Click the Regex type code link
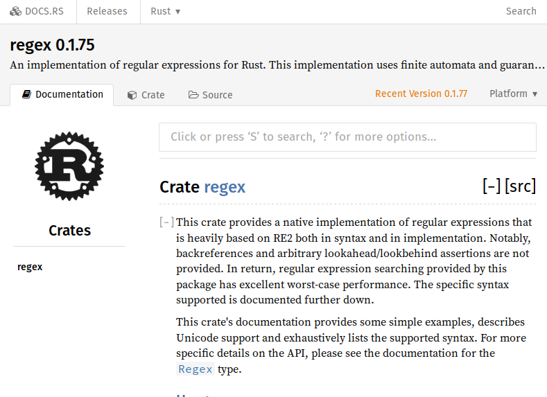Image resolution: width=547 pixels, height=397 pixels. (x=196, y=369)
